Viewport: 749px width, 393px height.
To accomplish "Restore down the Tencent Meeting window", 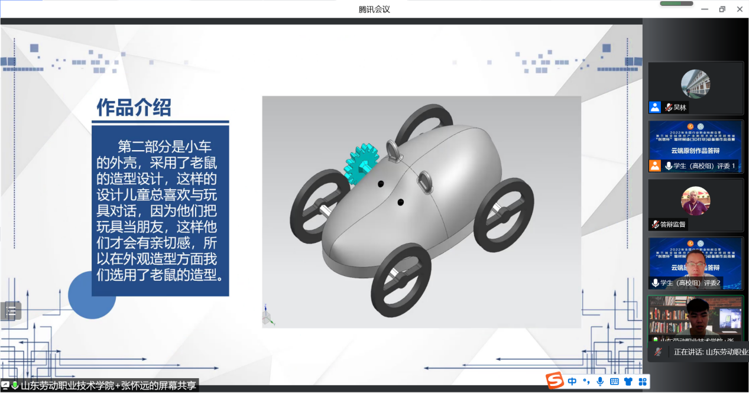I will [x=722, y=9].
